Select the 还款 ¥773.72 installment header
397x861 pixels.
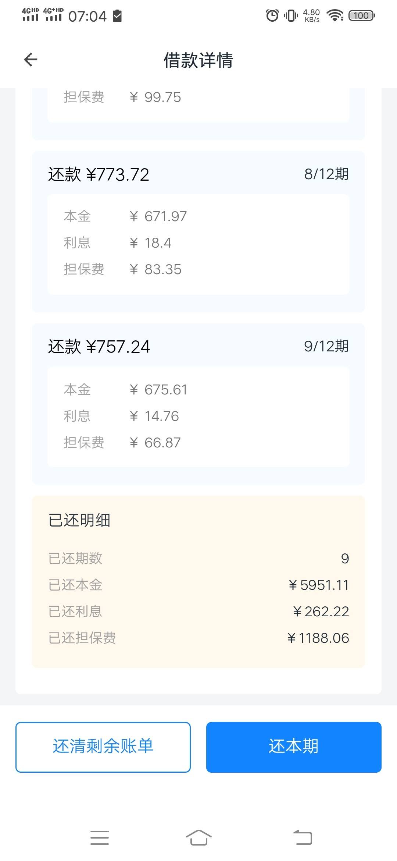(x=99, y=174)
